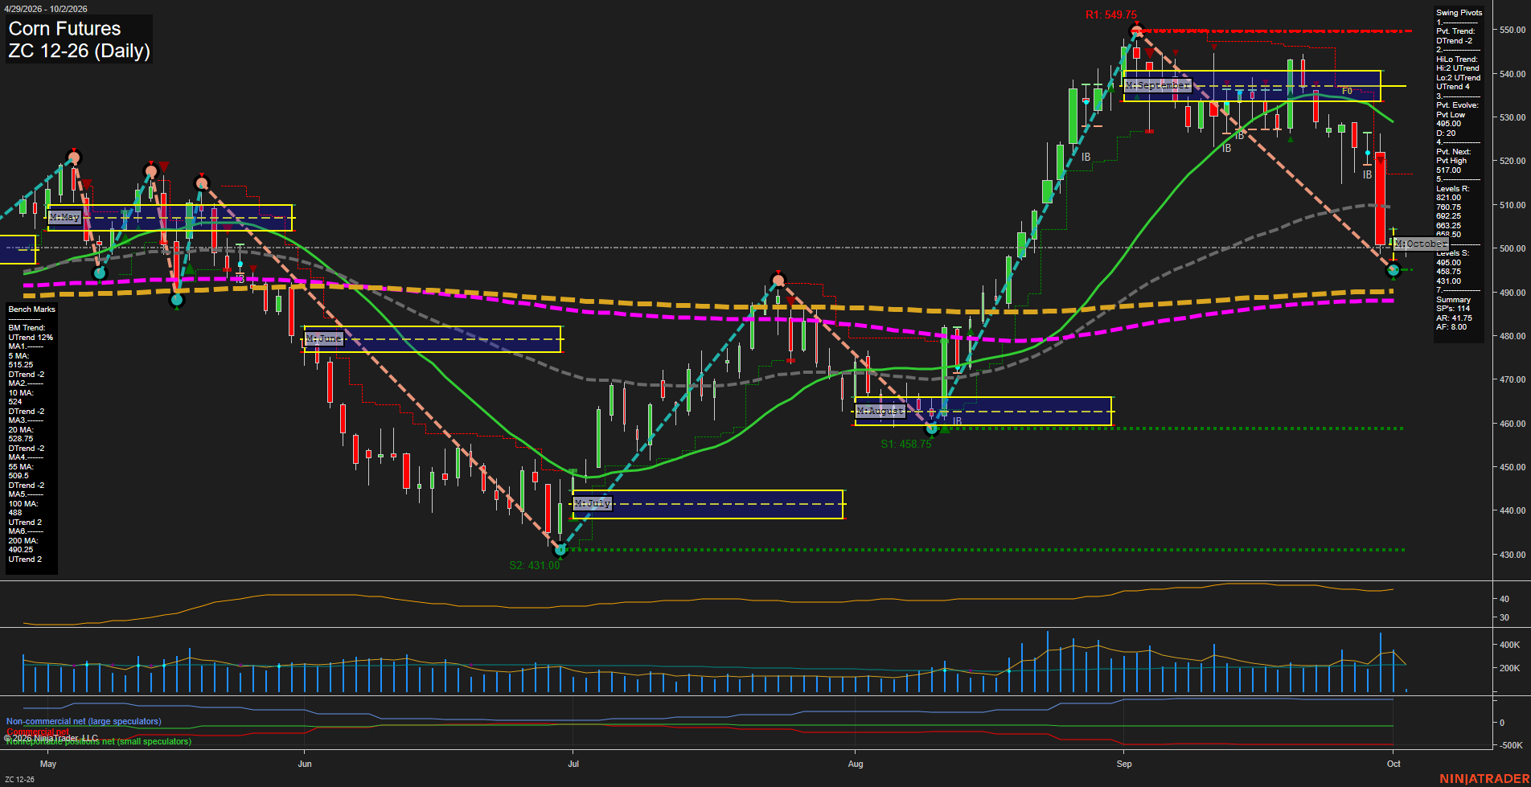Select the M-September monthly session label
Viewport: 1531px width, 787px height.
coord(1157,85)
